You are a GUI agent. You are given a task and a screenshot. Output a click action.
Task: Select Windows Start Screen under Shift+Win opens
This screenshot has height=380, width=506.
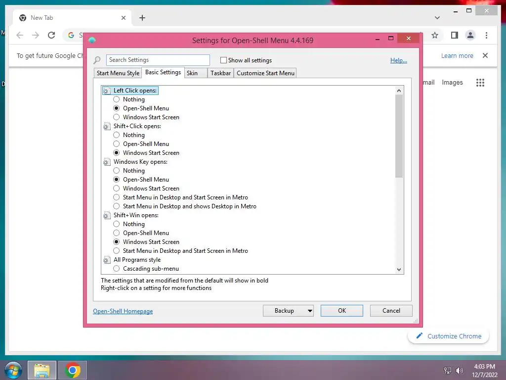[117, 242]
